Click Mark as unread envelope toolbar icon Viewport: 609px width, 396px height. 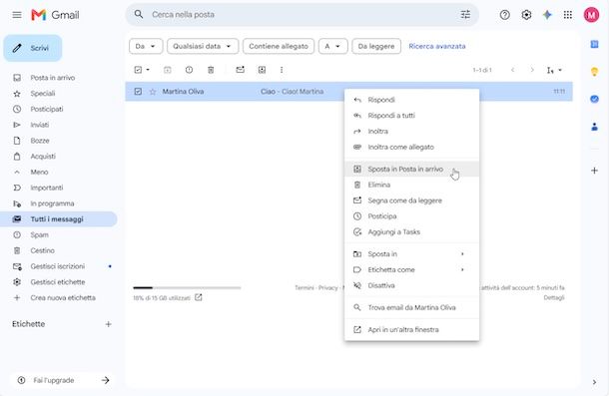[240, 70]
